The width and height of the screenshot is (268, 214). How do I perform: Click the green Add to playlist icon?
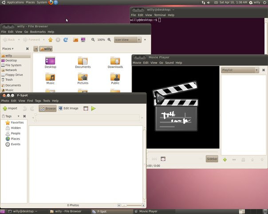(x=225, y=160)
